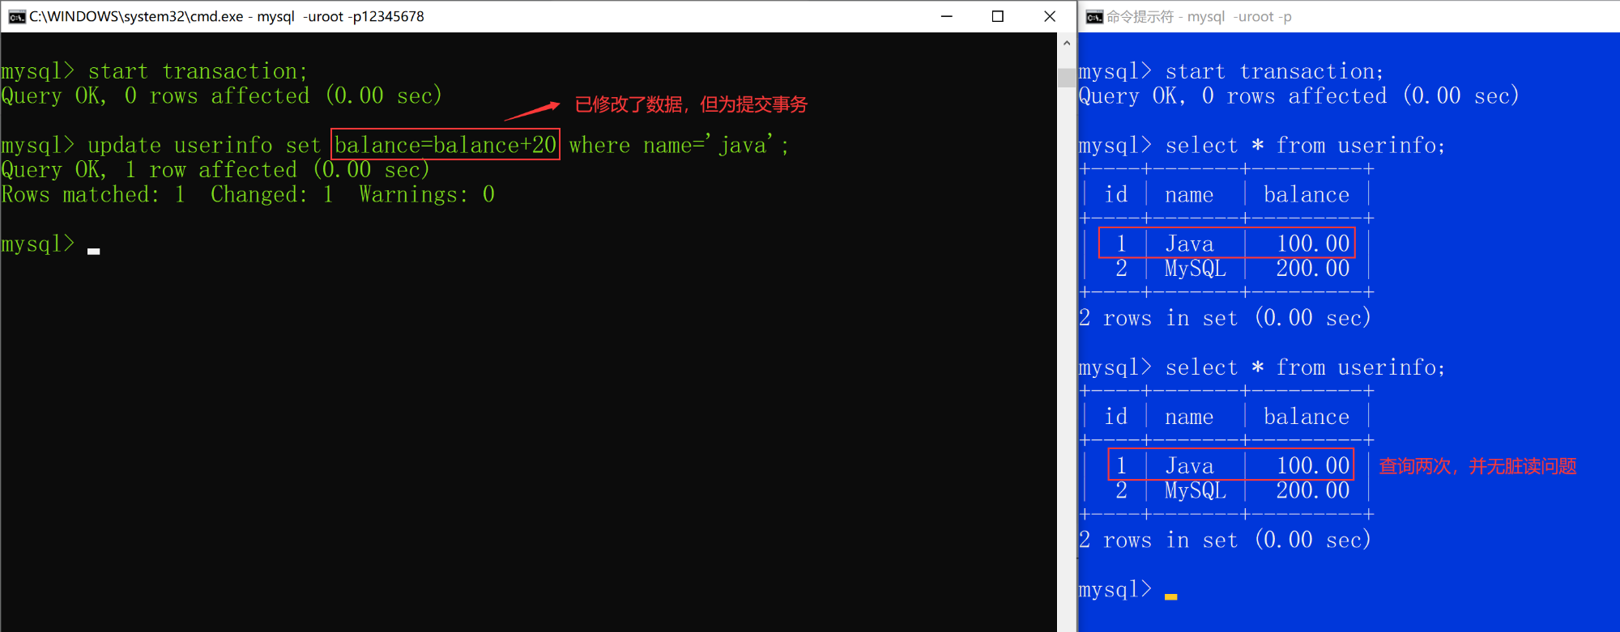The height and width of the screenshot is (632, 1620).
Task: Click the scrollbar thumb of the left terminal
Action: 1067,77
